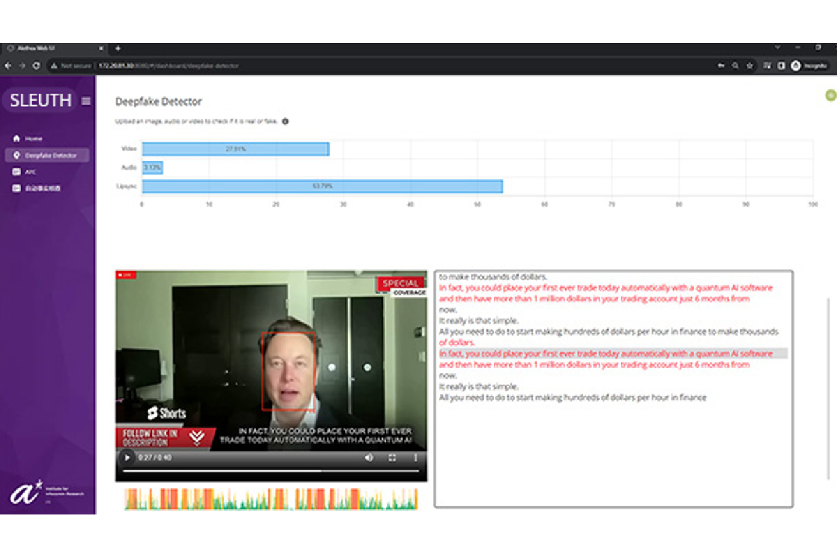The width and height of the screenshot is (837, 558).
Task: Toggle the SLEUTH sidebar hamburger menu
Action: coord(86,101)
